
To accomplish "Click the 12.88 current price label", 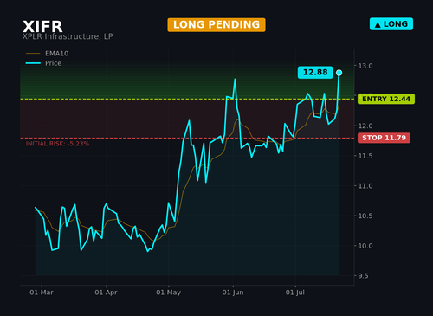I will [315, 72].
